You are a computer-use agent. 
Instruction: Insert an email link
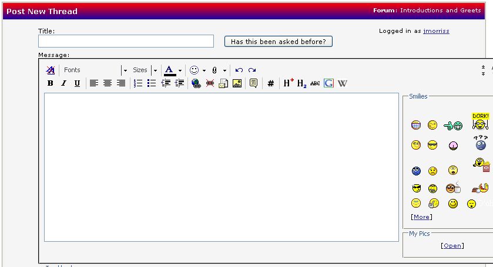click(223, 83)
